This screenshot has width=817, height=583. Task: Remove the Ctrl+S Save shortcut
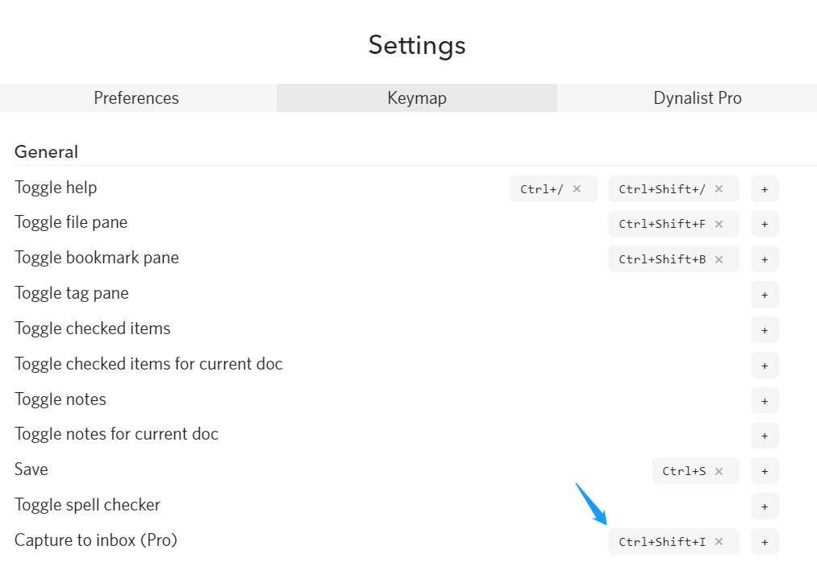coord(719,471)
